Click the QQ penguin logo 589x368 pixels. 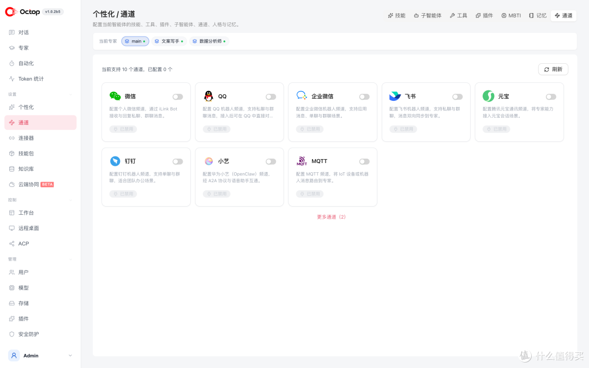[x=208, y=96]
